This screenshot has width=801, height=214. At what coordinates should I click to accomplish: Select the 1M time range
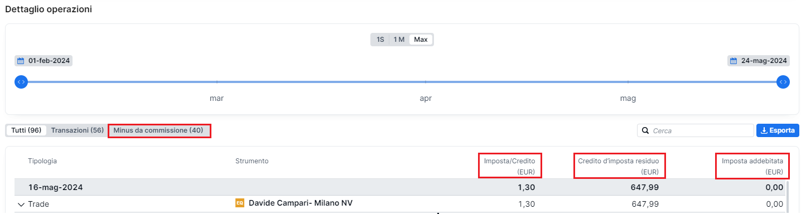(x=399, y=40)
